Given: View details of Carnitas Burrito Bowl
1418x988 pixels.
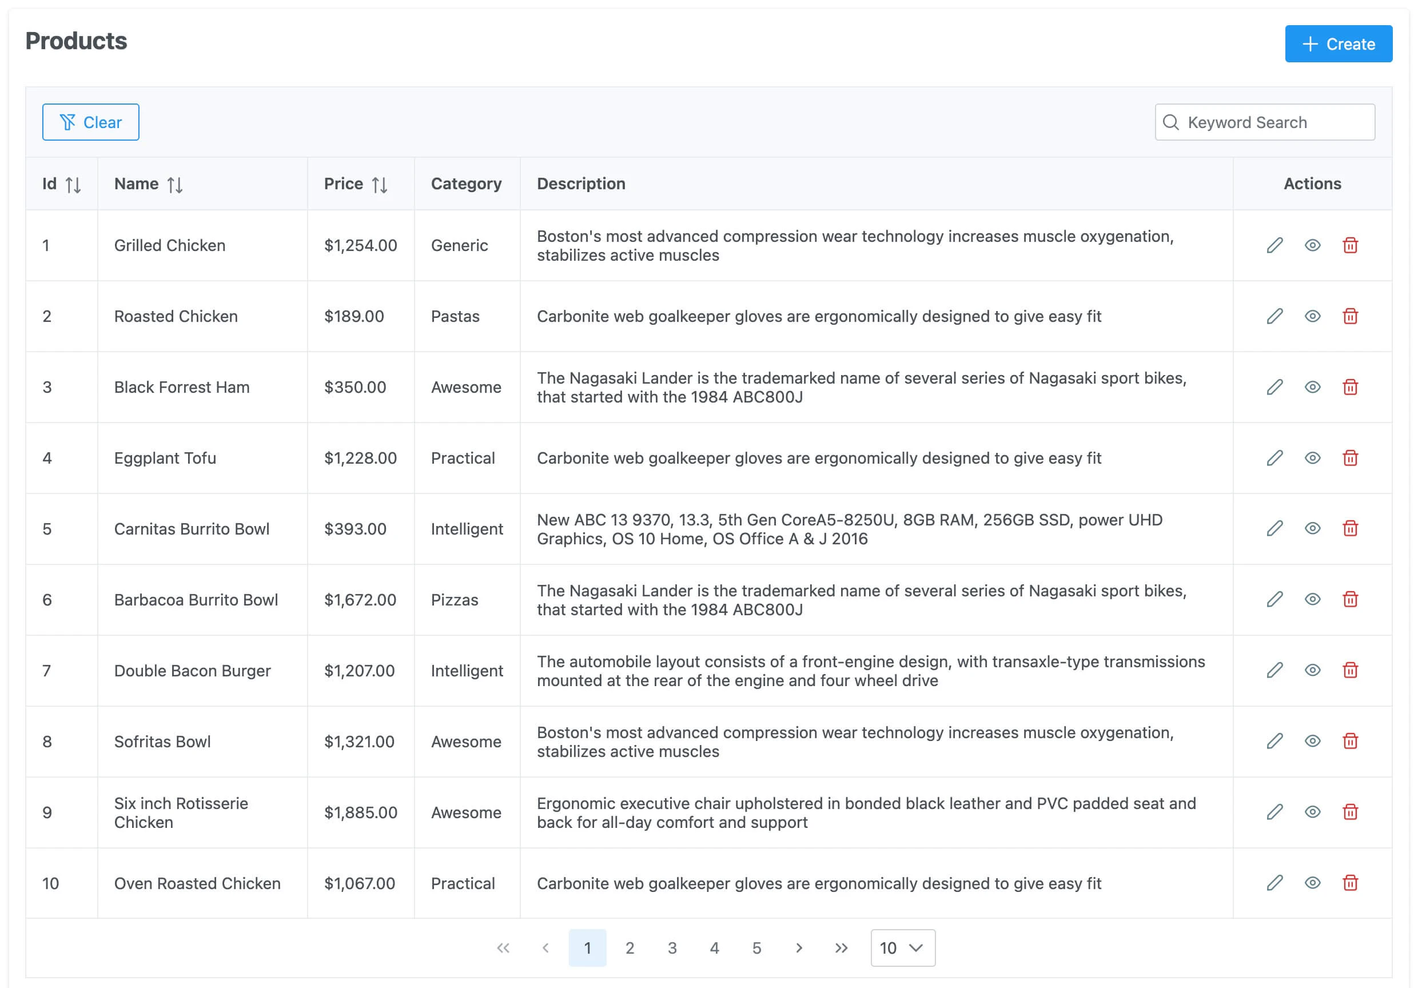Looking at the screenshot, I should [x=1312, y=528].
